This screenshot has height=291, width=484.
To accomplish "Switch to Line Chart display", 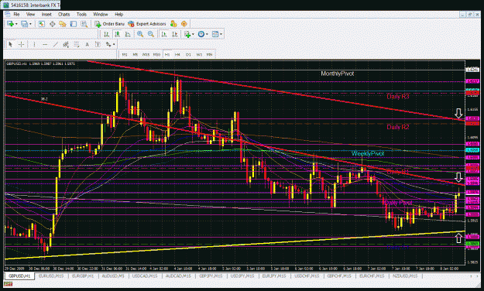I will (128, 34).
